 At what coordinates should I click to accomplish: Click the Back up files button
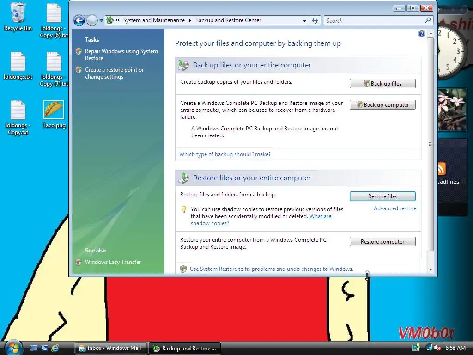382,84
